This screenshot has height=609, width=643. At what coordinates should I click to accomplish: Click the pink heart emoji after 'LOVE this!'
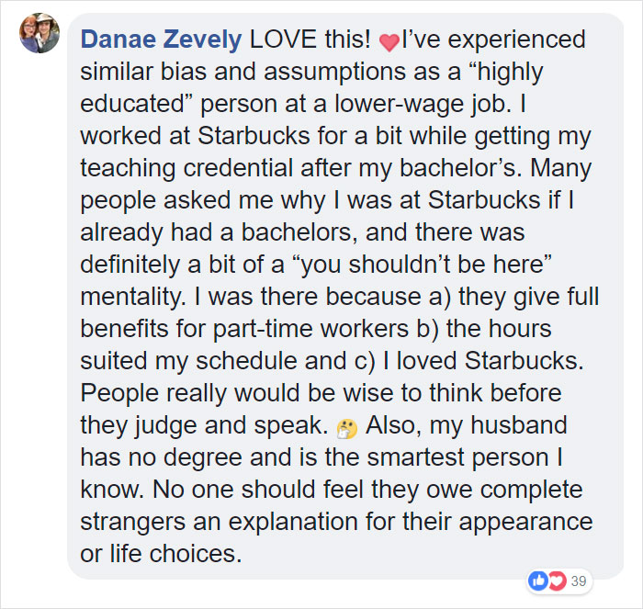coord(389,42)
